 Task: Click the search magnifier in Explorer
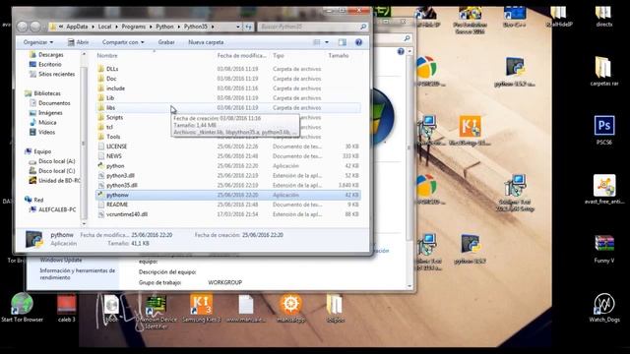coord(363,27)
